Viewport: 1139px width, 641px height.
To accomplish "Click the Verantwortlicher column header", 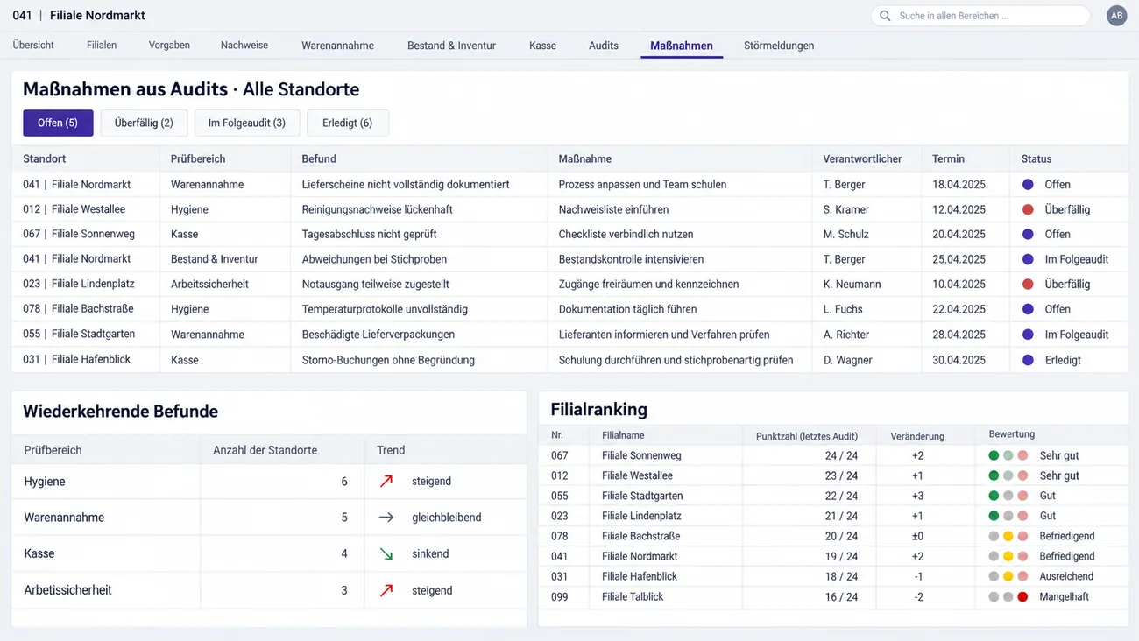I will pyautogui.click(x=862, y=159).
